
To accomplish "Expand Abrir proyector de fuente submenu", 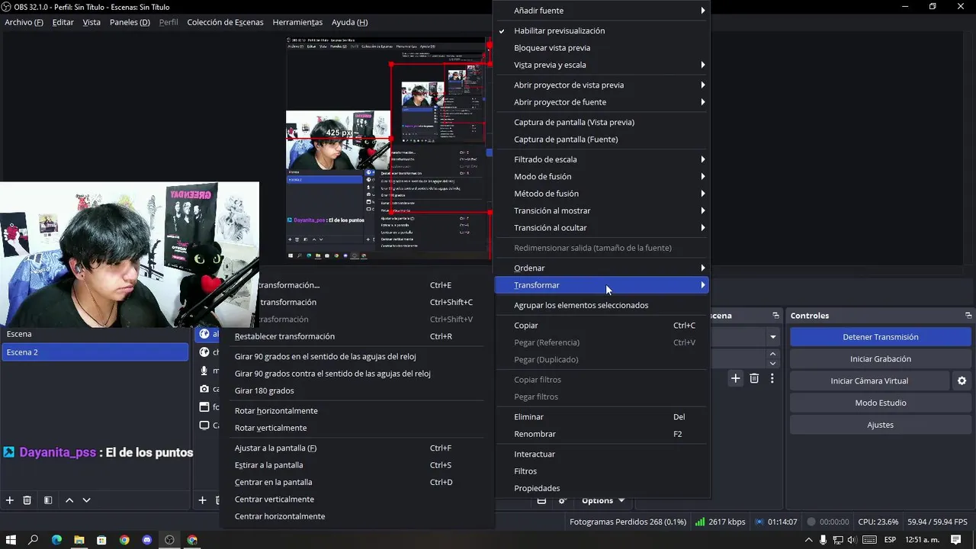I will (602, 102).
